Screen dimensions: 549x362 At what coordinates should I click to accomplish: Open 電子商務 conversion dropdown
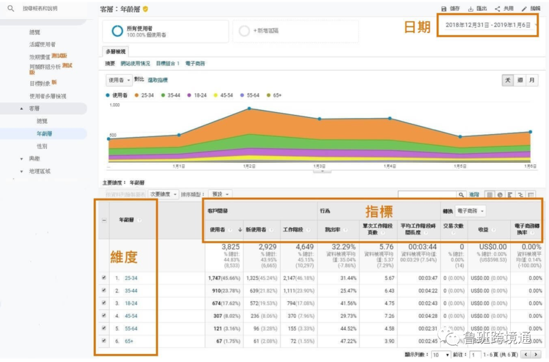click(470, 211)
